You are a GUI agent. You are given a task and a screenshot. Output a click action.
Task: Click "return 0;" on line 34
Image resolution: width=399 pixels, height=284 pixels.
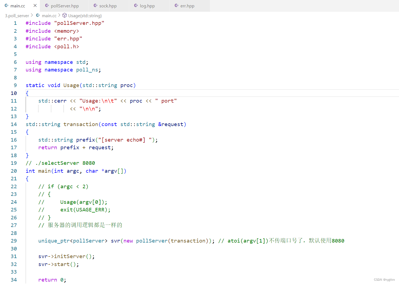click(x=52, y=280)
